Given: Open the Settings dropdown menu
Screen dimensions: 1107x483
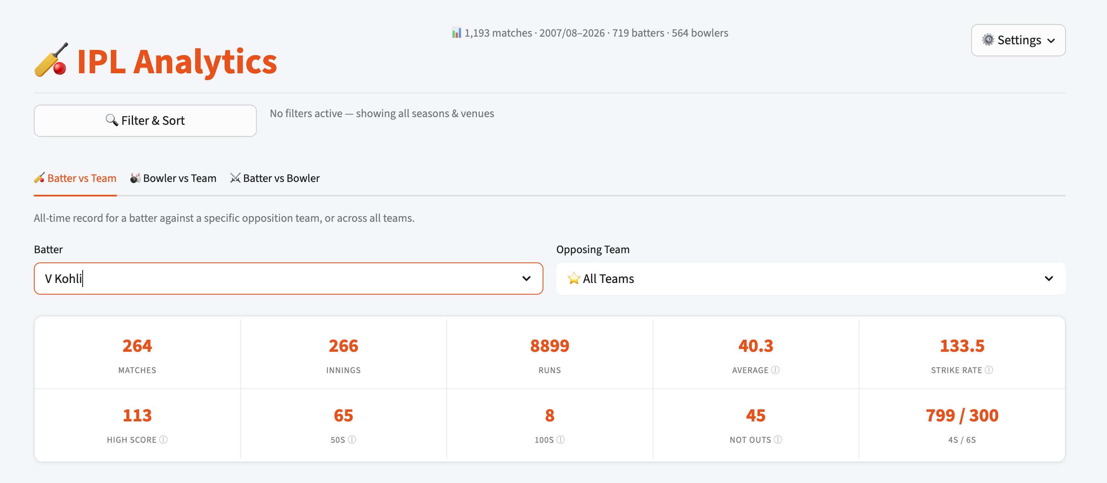Looking at the screenshot, I should coord(1018,40).
